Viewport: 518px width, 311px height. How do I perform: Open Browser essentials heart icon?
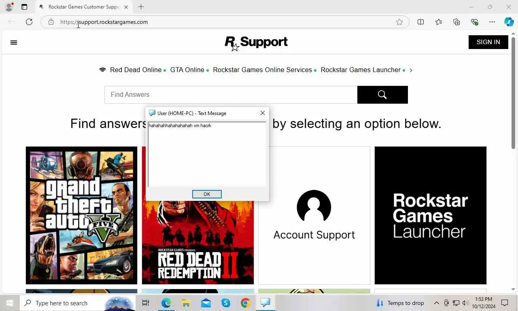pyautogui.click(x=474, y=22)
